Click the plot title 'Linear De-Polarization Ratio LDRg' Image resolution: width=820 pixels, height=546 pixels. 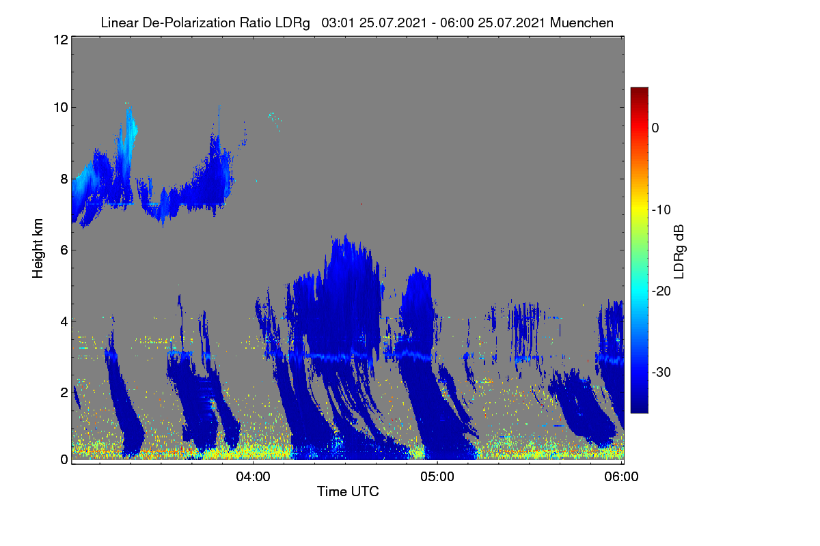click(205, 23)
